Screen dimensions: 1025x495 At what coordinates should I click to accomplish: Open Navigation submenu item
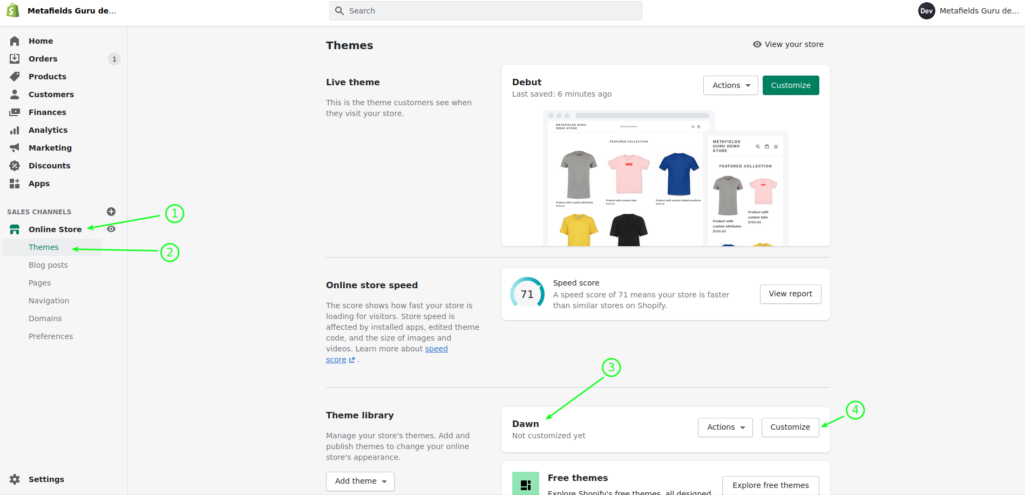pos(49,301)
